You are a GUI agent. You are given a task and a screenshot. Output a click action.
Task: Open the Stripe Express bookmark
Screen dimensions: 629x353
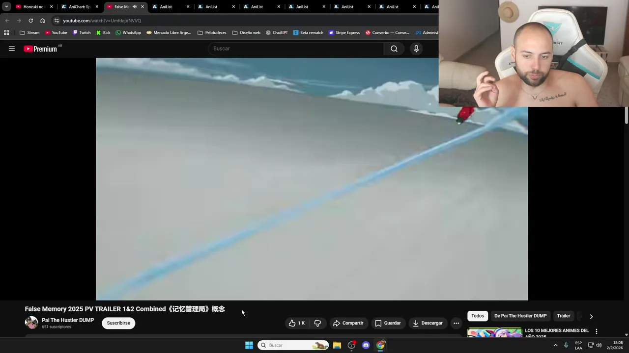344,33
